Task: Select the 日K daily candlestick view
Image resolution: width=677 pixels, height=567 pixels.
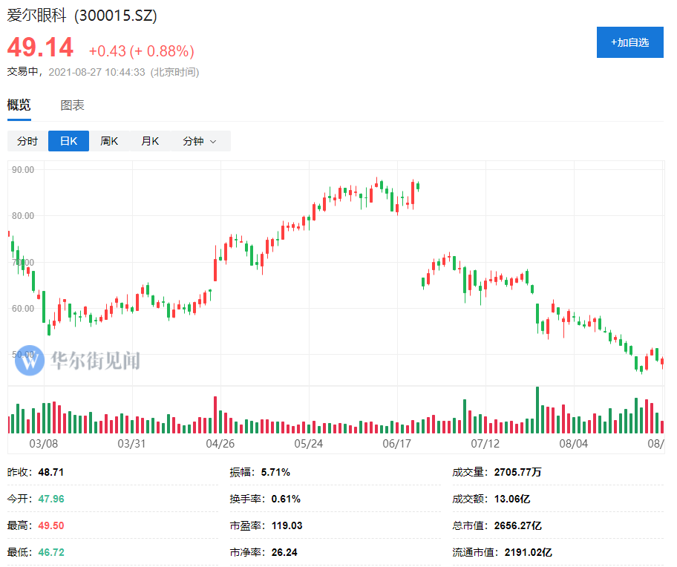Action: 68,141
